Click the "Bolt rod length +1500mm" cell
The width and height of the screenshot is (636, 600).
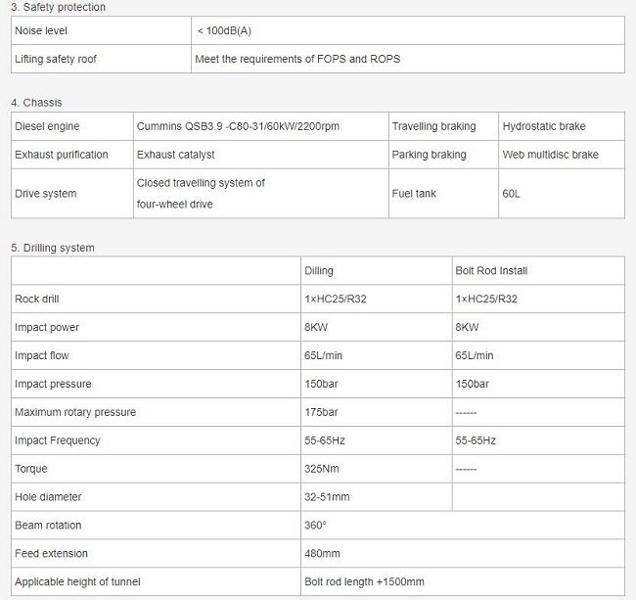[364, 582]
